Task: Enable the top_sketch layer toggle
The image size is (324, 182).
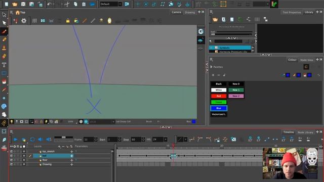Action: (11, 152)
